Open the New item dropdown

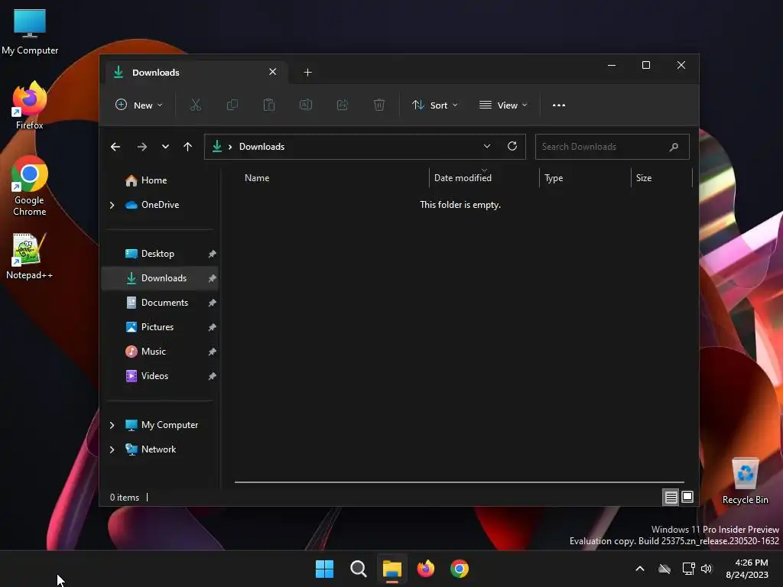139,105
